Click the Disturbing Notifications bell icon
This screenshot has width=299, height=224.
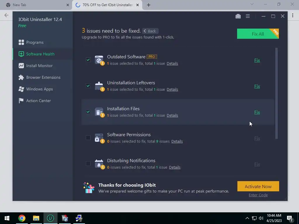click(x=99, y=164)
